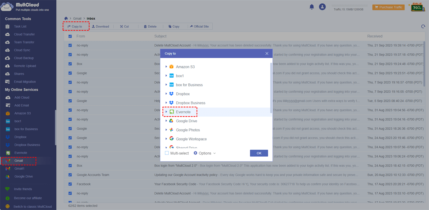Click the Google Photos icon in dialog
This screenshot has width=429, height=210.
pyautogui.click(x=172, y=130)
